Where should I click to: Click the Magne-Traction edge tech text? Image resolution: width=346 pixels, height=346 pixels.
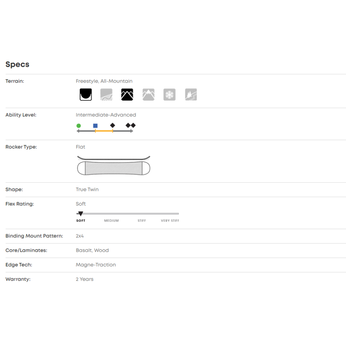coord(96,265)
